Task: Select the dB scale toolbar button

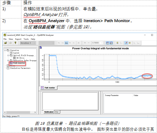Action: pyautogui.click(x=78, y=43)
